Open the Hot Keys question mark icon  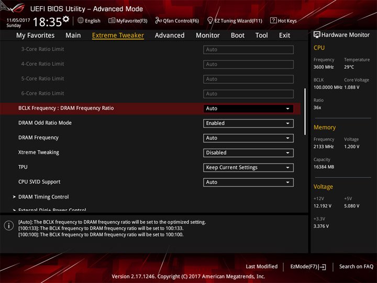pyautogui.click(x=273, y=20)
